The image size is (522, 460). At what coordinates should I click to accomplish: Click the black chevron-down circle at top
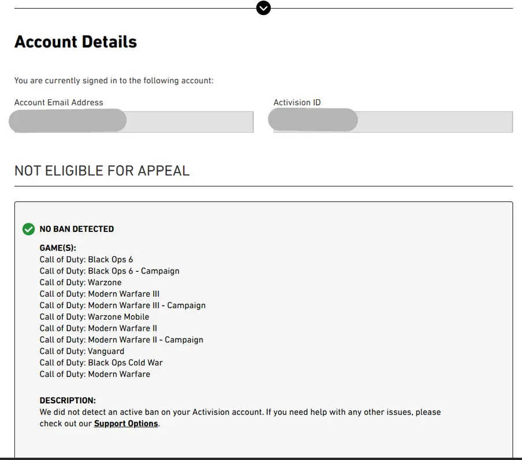263,8
